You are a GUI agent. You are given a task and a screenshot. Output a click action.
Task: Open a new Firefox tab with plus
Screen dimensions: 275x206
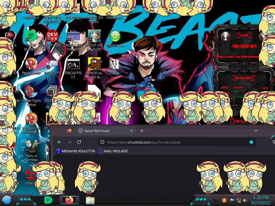(x=142, y=131)
